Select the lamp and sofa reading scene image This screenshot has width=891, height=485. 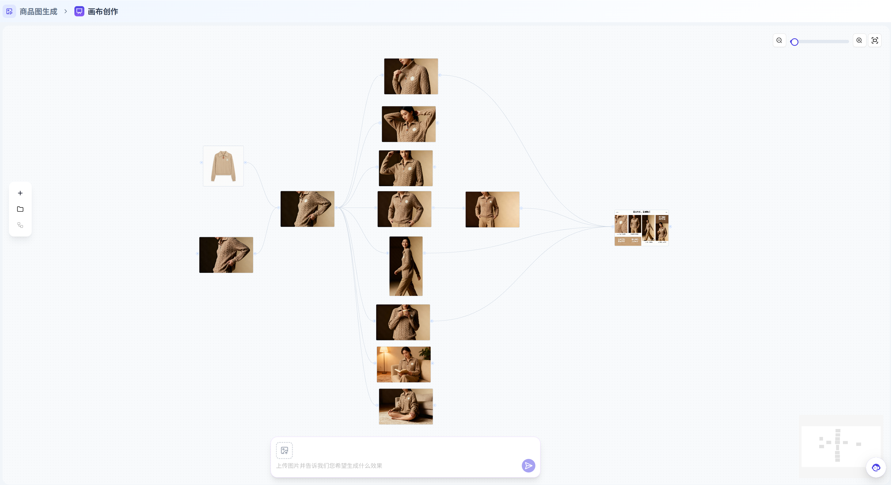pyautogui.click(x=404, y=364)
